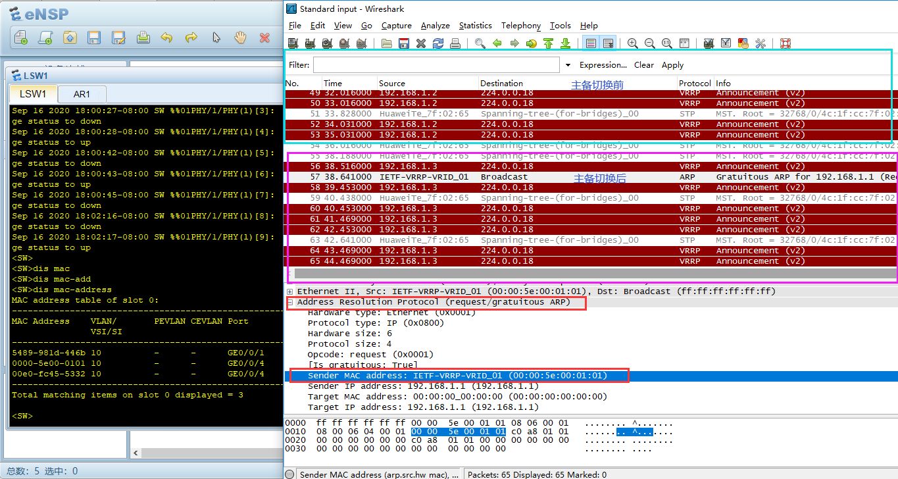
Task: Select packet 57 Gratuitous ARP row
Action: [591, 177]
